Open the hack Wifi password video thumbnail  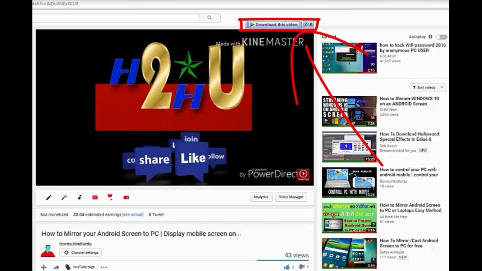coord(349,58)
